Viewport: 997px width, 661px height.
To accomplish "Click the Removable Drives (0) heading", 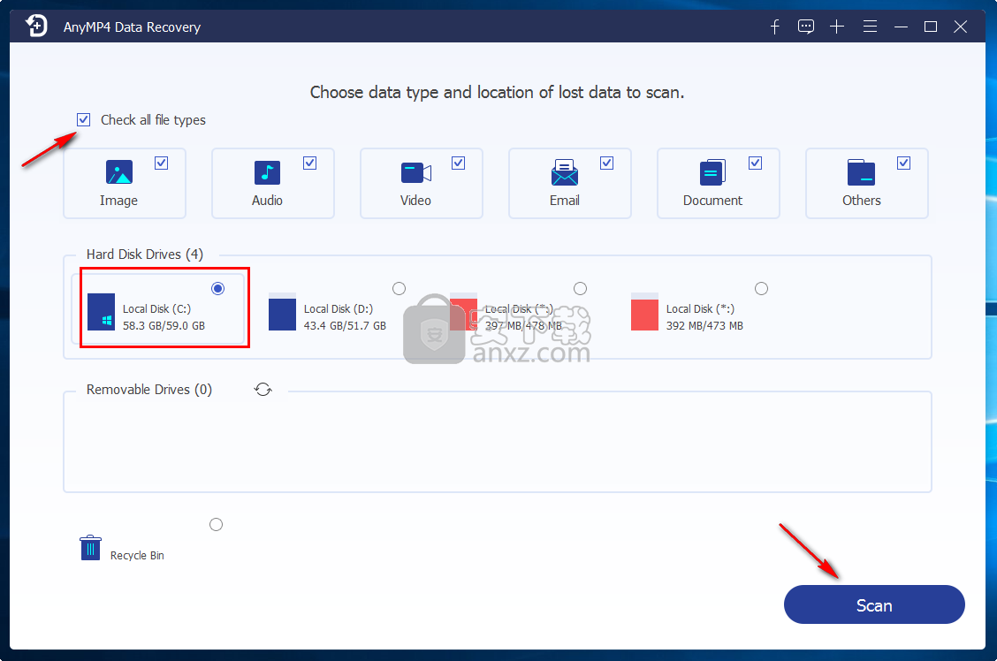I will click(149, 390).
